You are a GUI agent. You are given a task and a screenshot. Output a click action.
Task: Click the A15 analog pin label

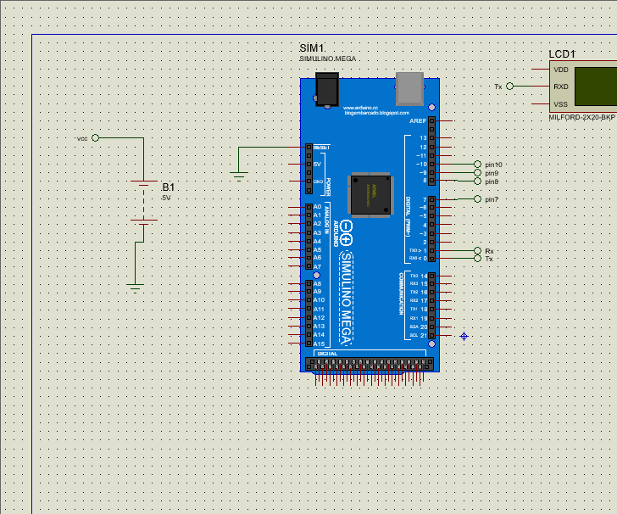tap(319, 344)
